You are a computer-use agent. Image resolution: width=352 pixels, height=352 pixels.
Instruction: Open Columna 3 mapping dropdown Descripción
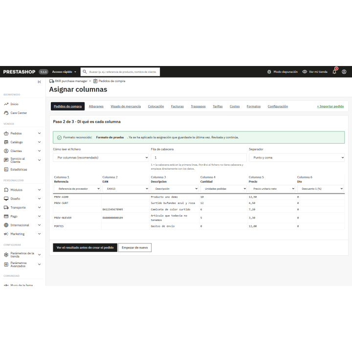coord(175,189)
